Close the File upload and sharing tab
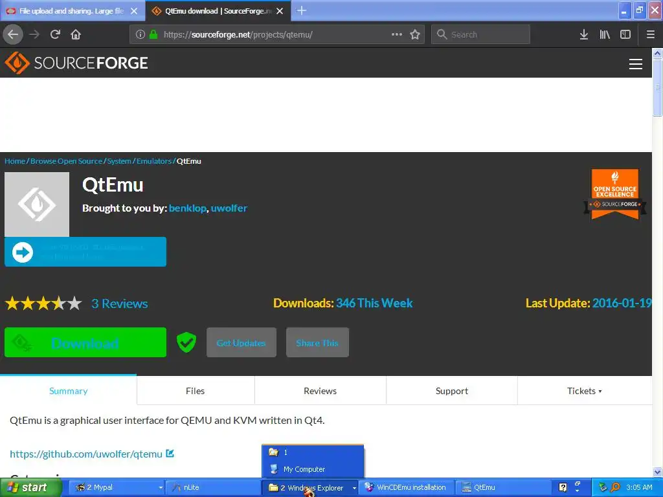This screenshot has width=663, height=497. pos(134,11)
